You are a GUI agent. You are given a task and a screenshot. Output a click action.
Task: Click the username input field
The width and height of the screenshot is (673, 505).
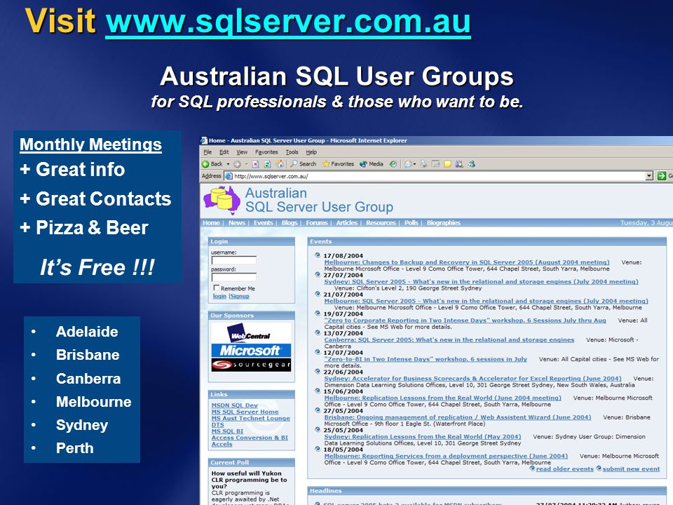click(x=234, y=260)
